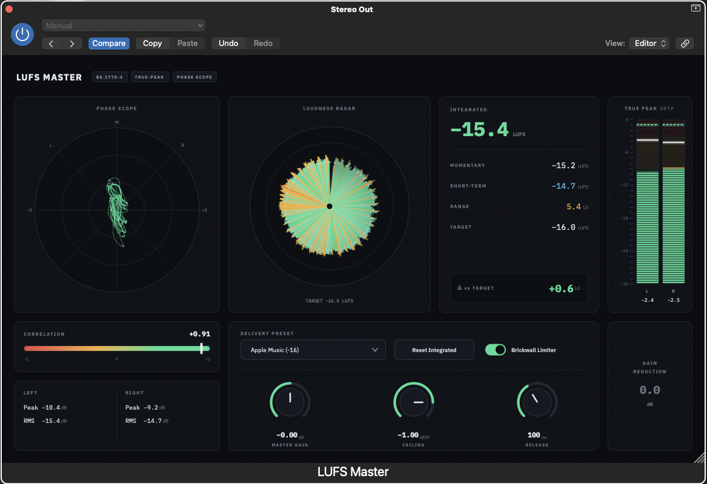The height and width of the screenshot is (484, 707).
Task: Go to next preset arrow
Action: (x=72, y=43)
